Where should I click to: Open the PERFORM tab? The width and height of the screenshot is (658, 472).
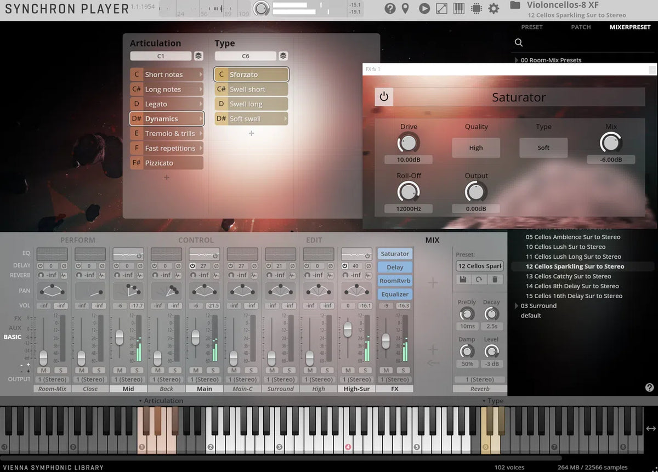[77, 240]
